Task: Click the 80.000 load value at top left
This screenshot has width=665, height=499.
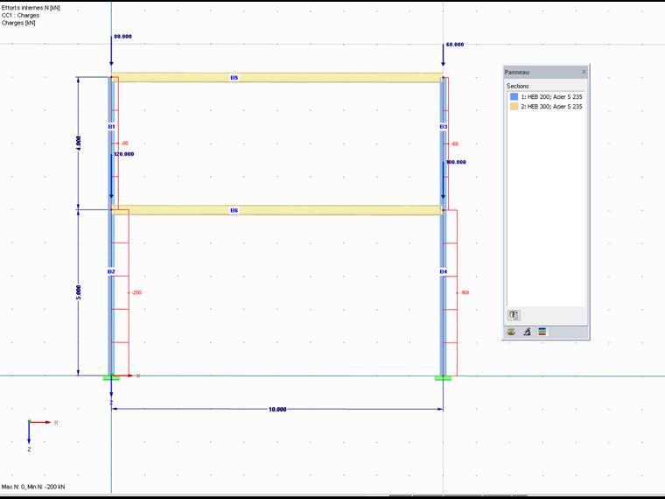Action: pyautogui.click(x=122, y=37)
